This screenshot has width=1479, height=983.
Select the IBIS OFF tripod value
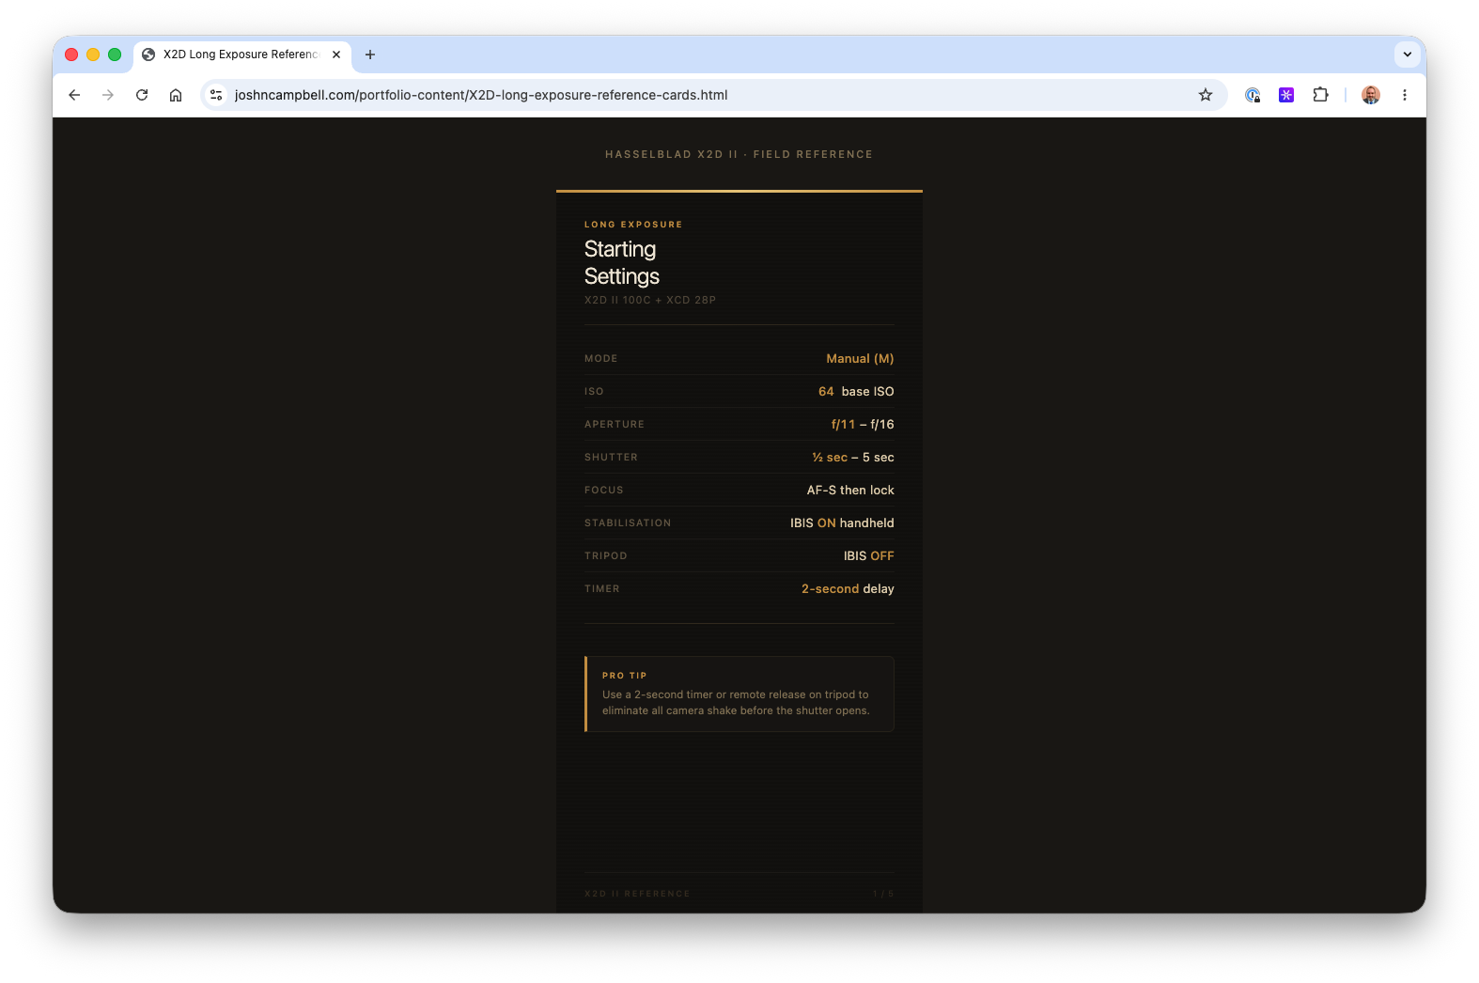point(868,556)
